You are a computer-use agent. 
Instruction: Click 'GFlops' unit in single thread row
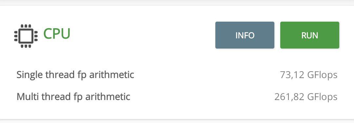(323, 75)
